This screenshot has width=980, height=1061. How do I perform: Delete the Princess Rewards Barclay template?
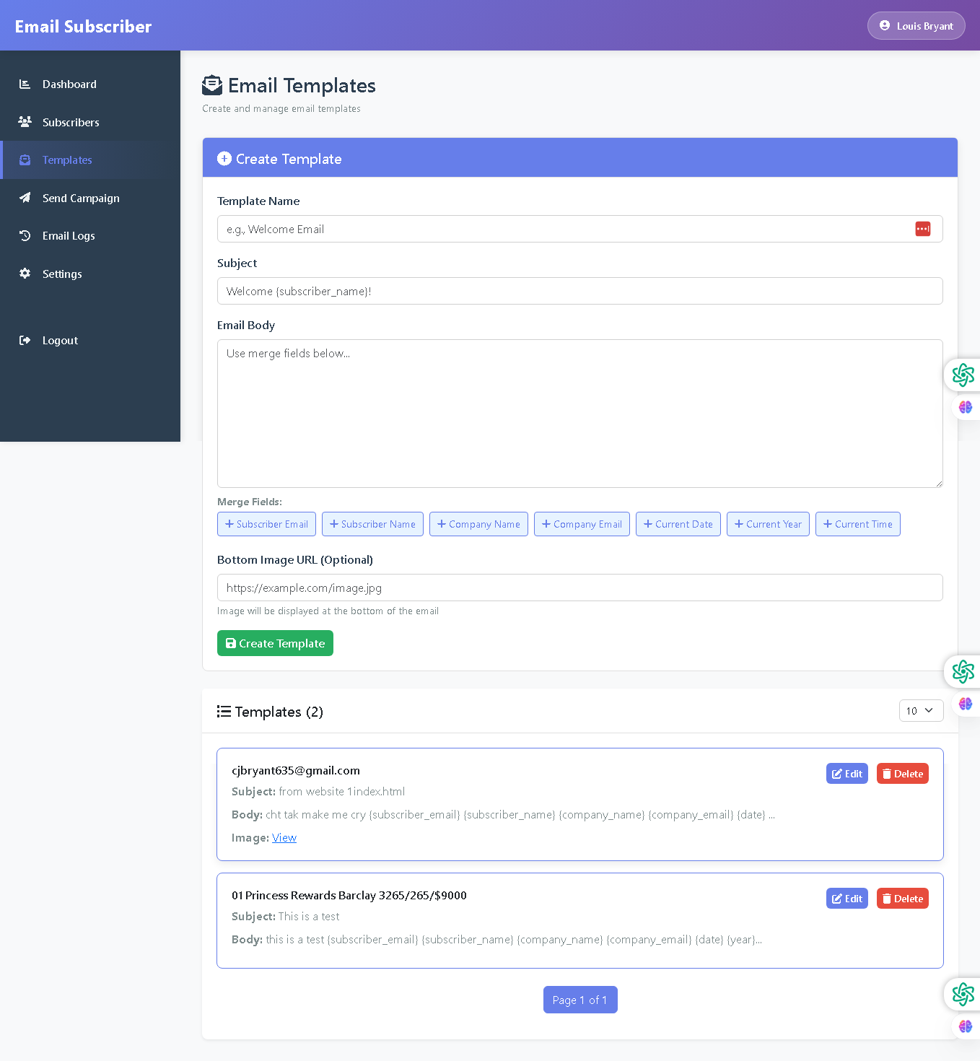coord(902,898)
